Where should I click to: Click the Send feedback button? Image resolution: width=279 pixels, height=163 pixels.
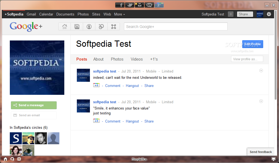[x=261, y=152]
